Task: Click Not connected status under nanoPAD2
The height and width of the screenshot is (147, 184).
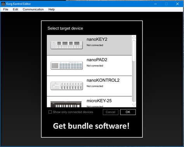Action: (95, 66)
